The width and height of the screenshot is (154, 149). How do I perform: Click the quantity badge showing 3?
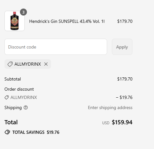(x=23, y=12)
